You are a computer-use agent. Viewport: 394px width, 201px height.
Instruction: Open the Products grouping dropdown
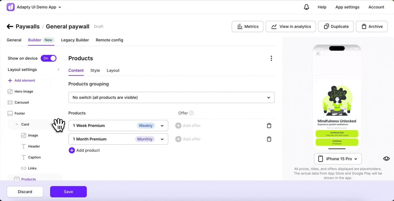click(171, 97)
